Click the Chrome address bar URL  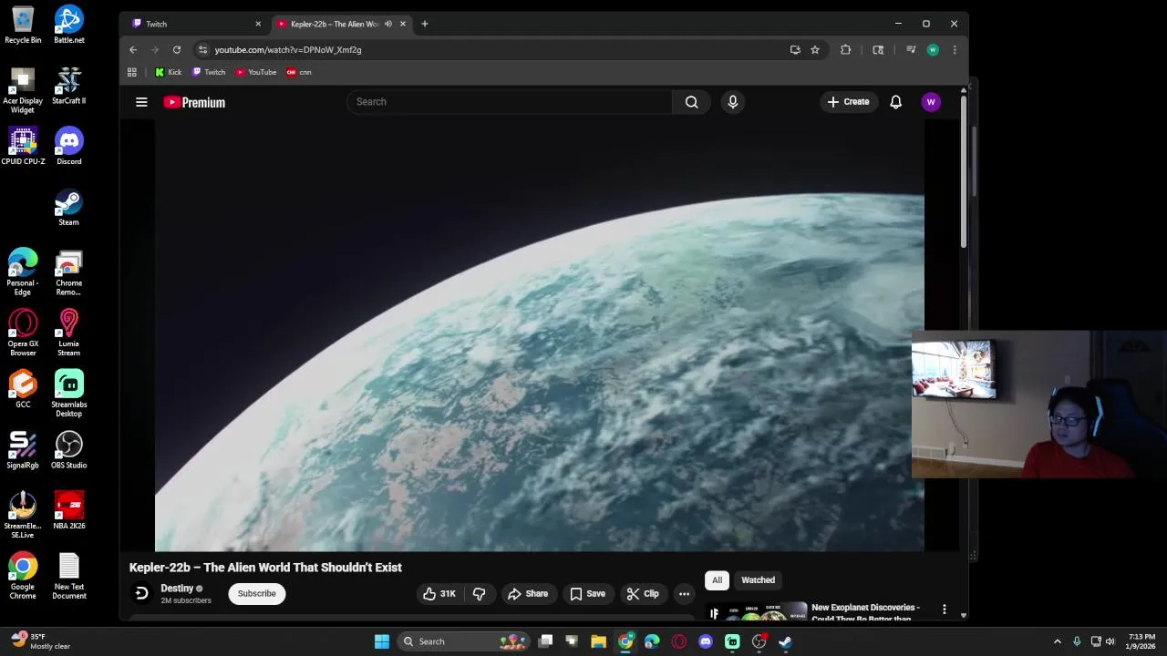click(288, 50)
